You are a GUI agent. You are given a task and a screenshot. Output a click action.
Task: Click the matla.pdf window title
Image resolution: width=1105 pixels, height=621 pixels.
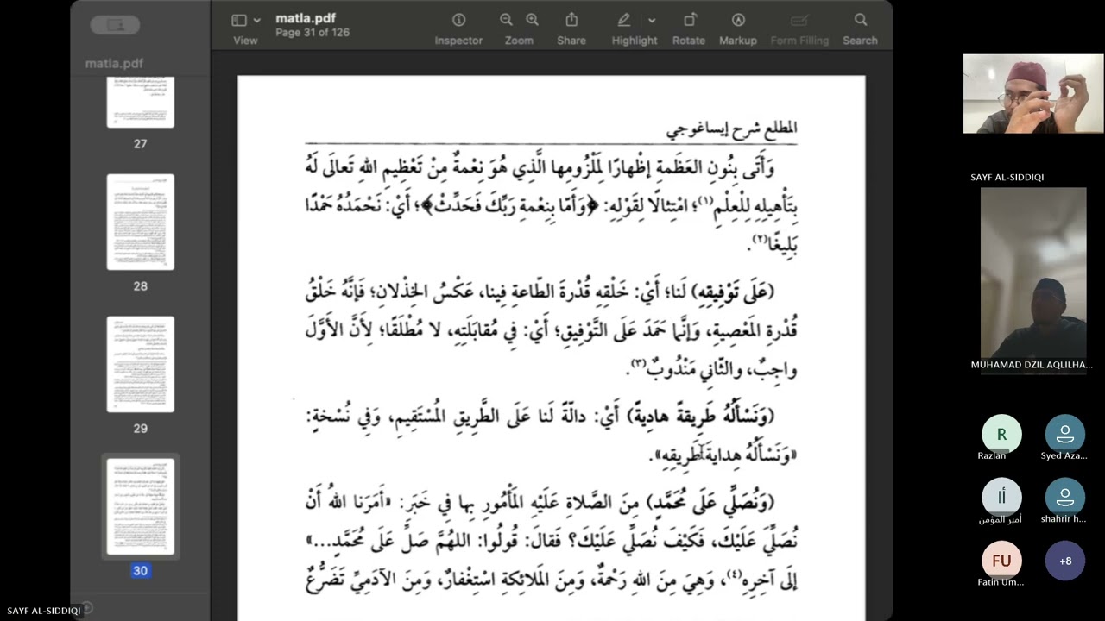(x=306, y=18)
